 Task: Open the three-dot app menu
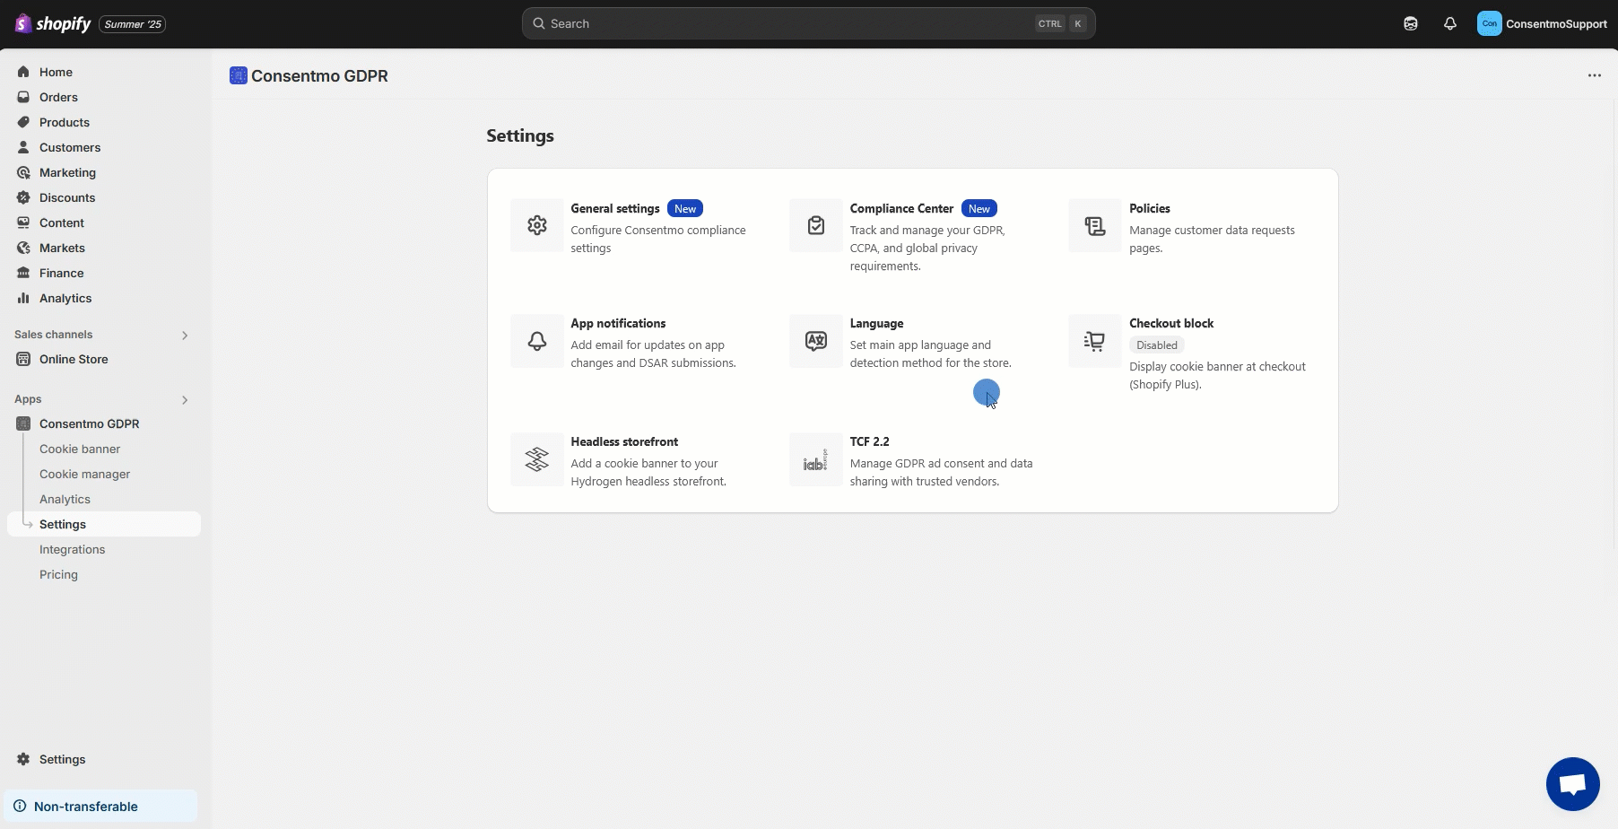coord(1595,75)
